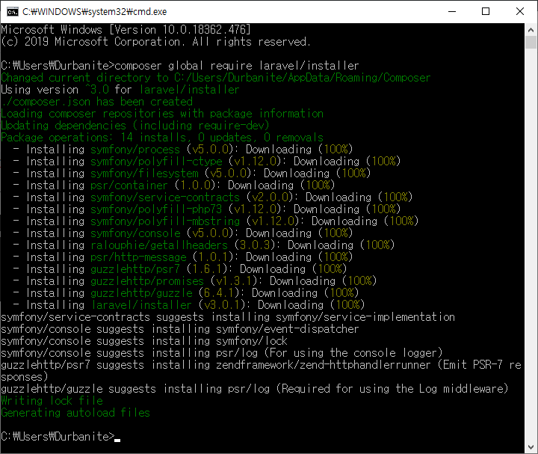
Task: Click the 'symfony/polyfill-ctype' package name
Action: tap(156, 162)
